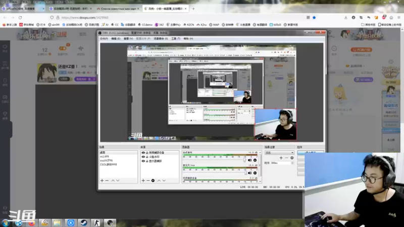Open the browser downloads arrow icon
404x227 pixels.
click(346, 18)
